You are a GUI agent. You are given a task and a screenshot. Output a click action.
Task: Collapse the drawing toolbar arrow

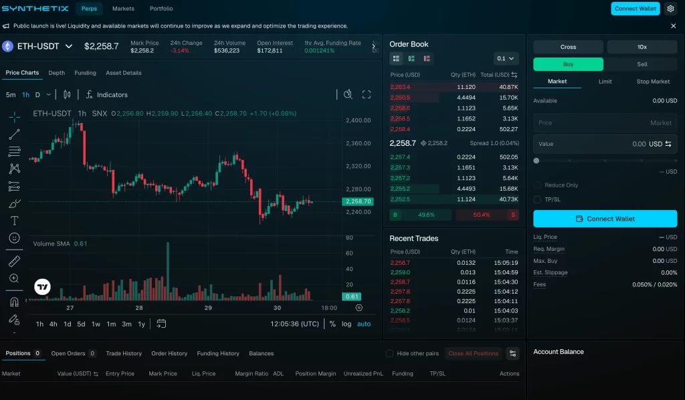click(26, 300)
